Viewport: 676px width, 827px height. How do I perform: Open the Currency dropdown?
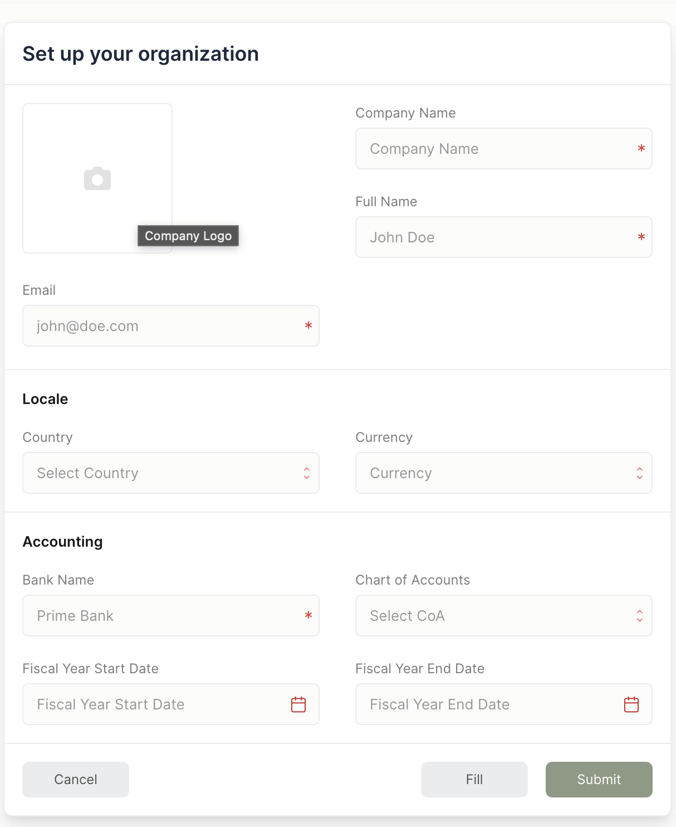point(504,473)
